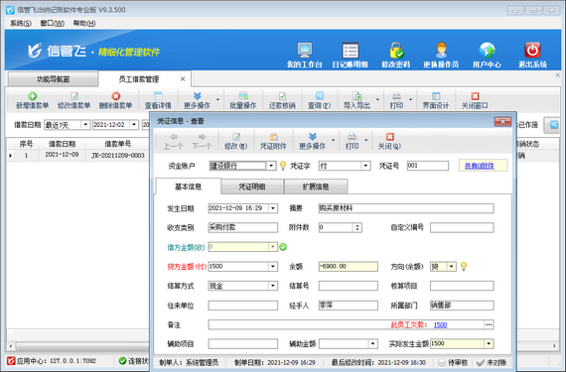The height and width of the screenshot is (372, 566).
Task: Click the 共有0附件 link
Action: pos(479,166)
